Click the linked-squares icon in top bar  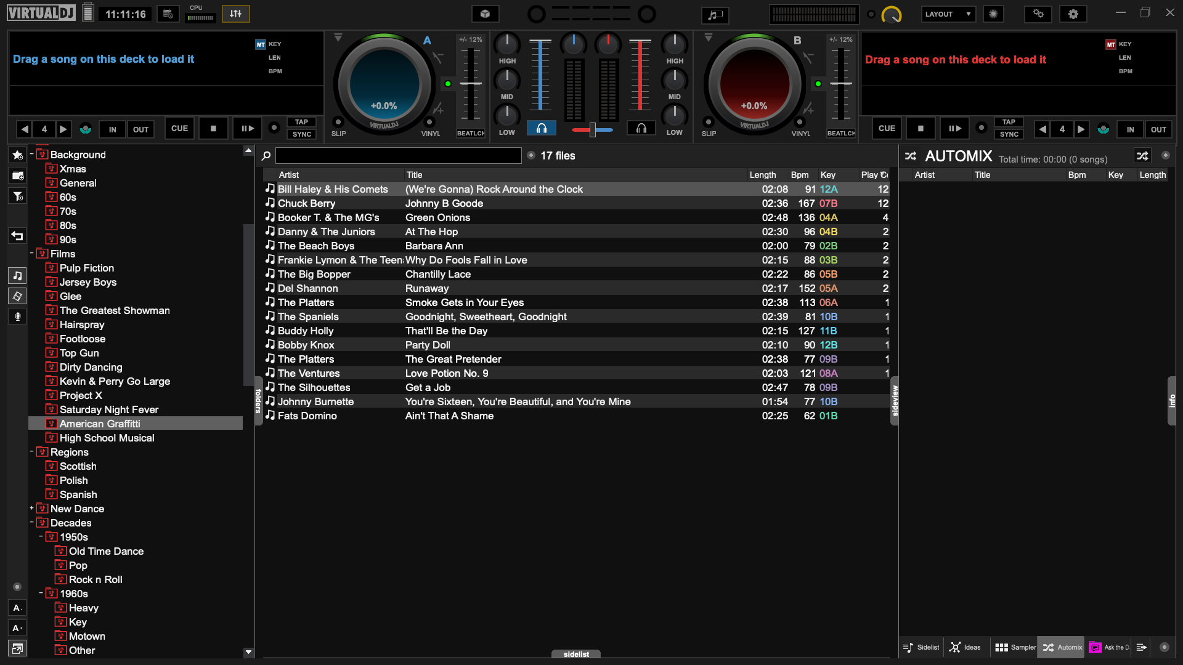(1038, 14)
